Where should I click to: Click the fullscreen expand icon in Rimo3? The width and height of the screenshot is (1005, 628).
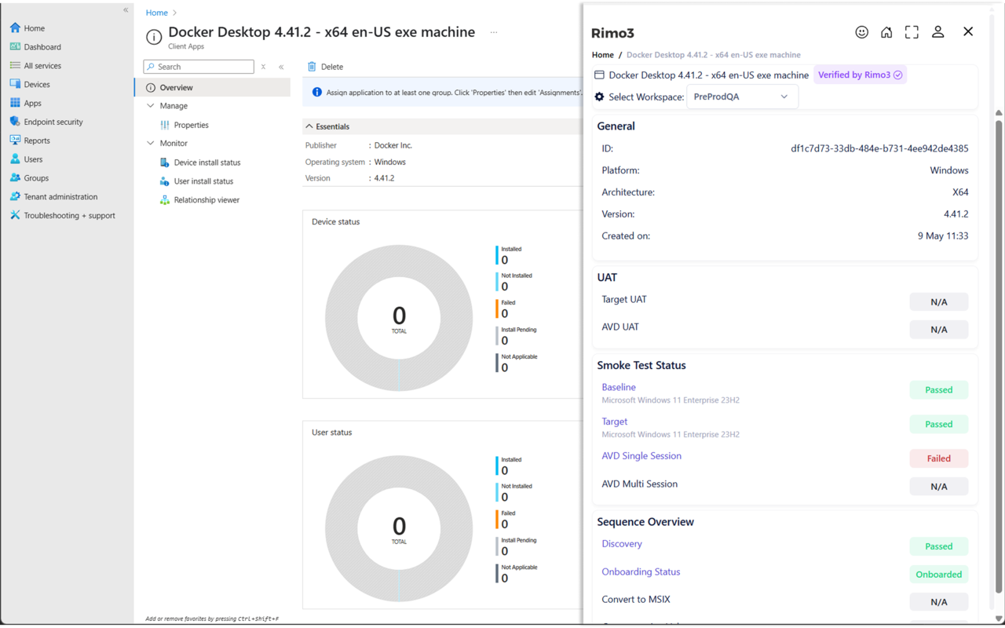912,32
